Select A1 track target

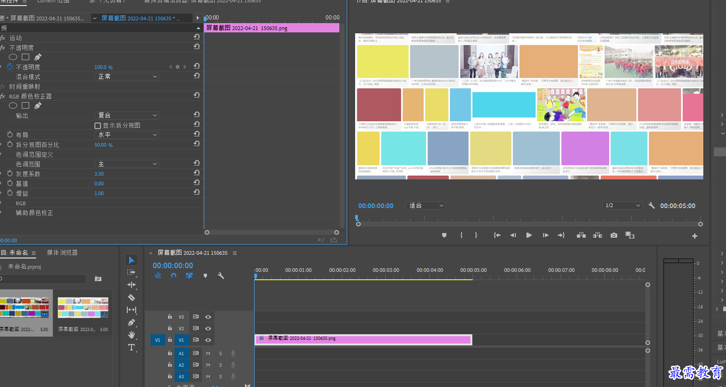point(181,353)
